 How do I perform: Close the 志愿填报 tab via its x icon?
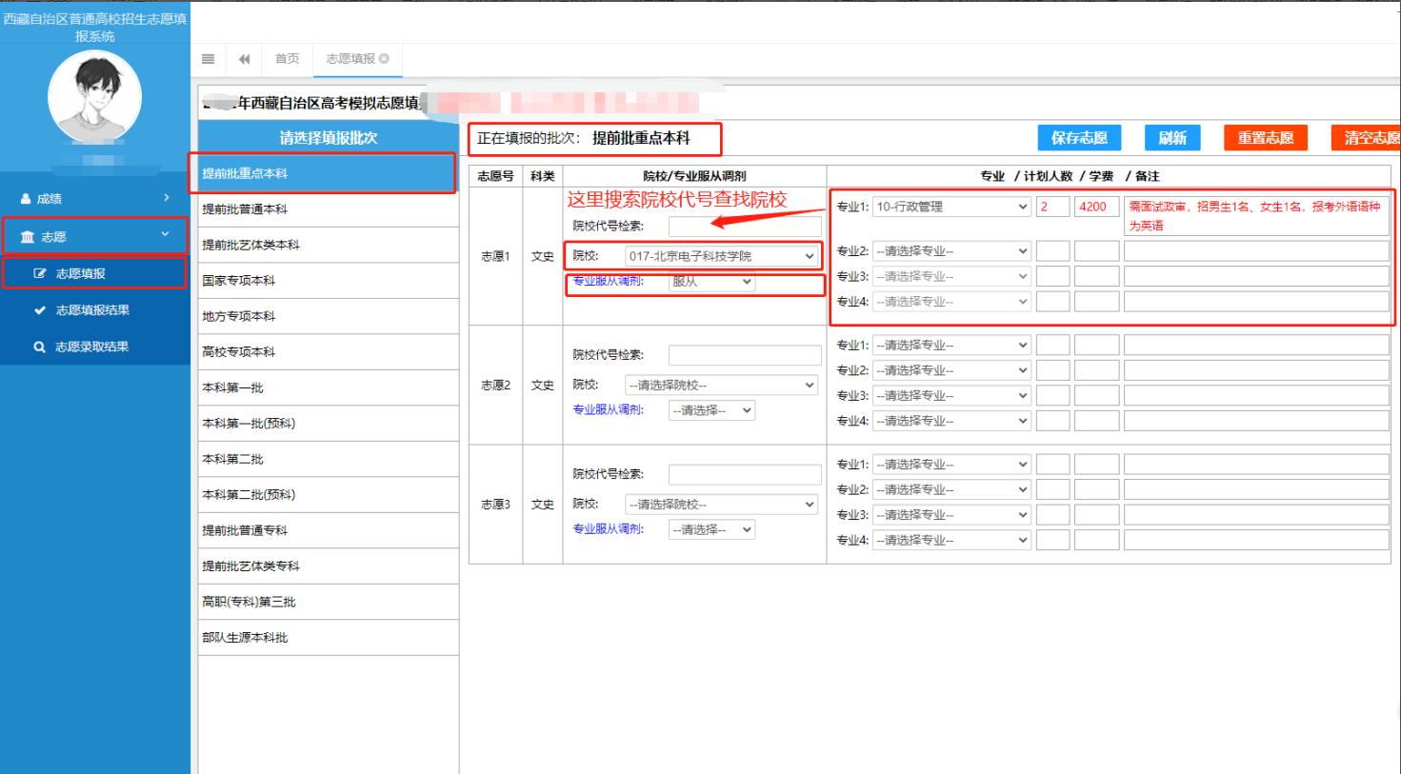385,59
